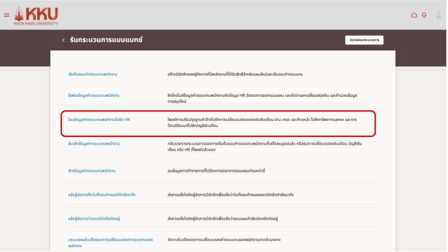Image resolution: width=448 pixels, height=252 pixels.
Task: Open the notifications bell
Action: 424,15
